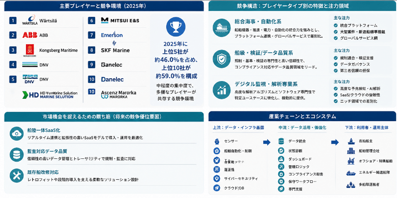Click the 中流：データ活用・価値化 column heading
397x198 pixels.
[x=302, y=127]
